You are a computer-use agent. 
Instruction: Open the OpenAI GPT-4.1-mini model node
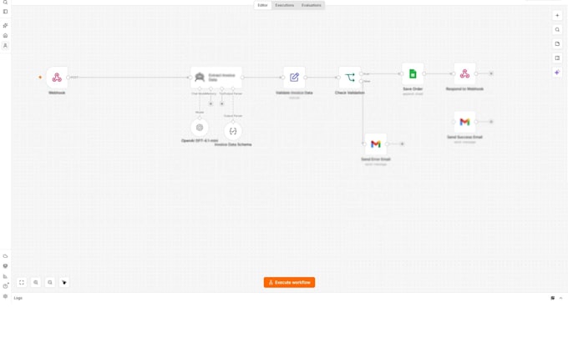point(200,128)
